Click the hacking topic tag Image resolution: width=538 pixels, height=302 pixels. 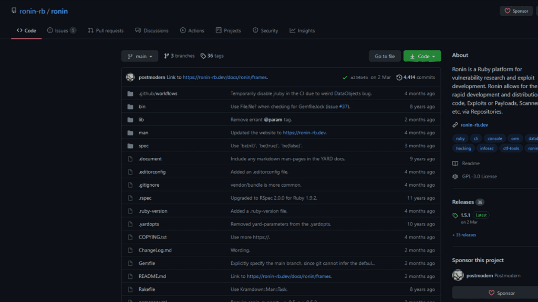[x=463, y=148]
